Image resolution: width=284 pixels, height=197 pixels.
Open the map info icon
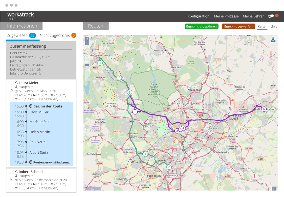(x=274, y=188)
